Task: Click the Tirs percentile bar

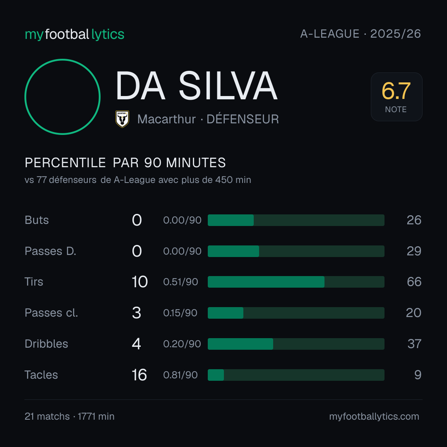Action: (x=296, y=282)
